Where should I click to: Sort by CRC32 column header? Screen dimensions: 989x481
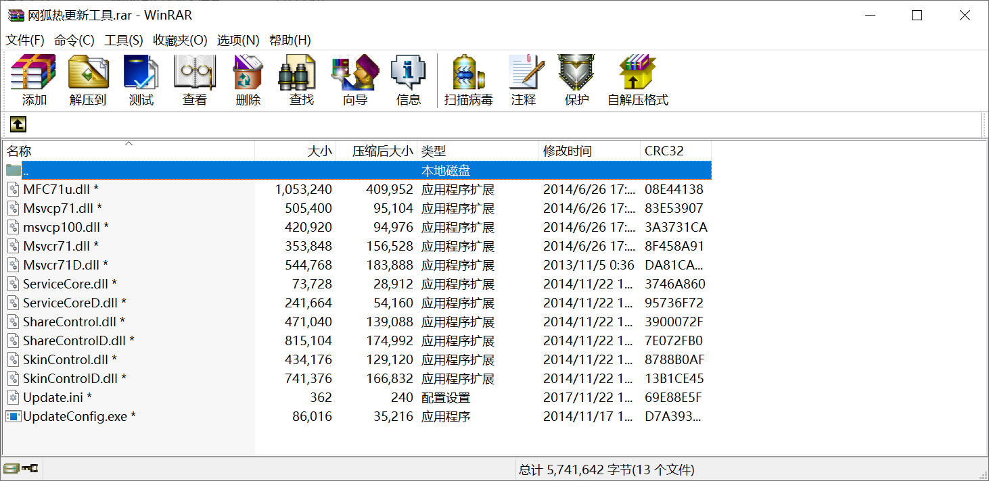pyautogui.click(x=675, y=151)
